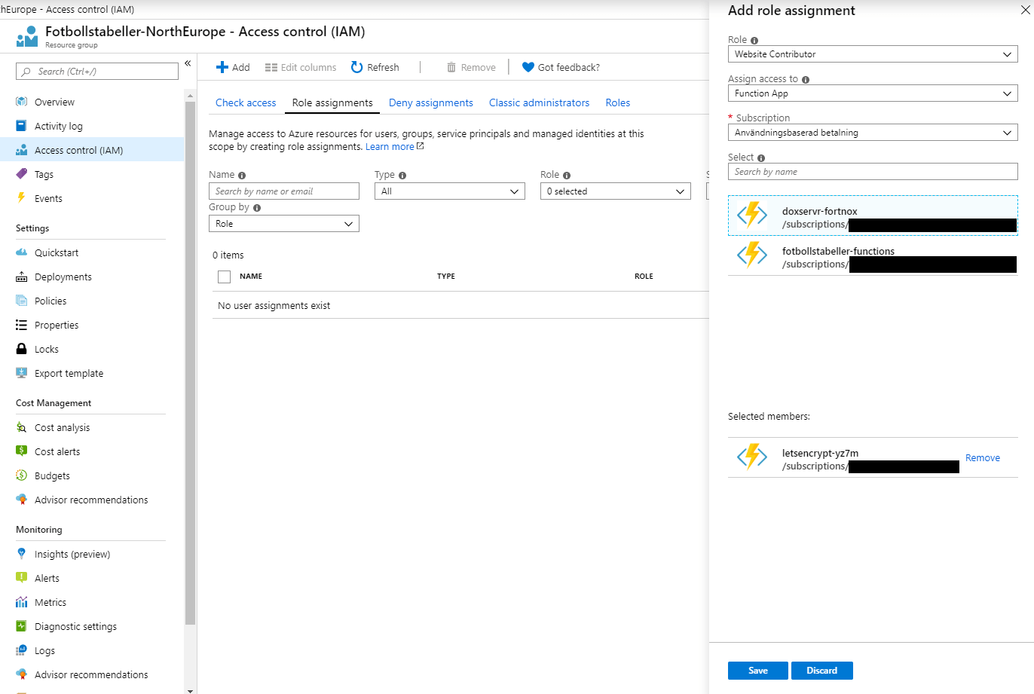Click the sidebar Search (Ctrl+/) field
Viewport: 1034px width, 694px height.
(x=97, y=72)
